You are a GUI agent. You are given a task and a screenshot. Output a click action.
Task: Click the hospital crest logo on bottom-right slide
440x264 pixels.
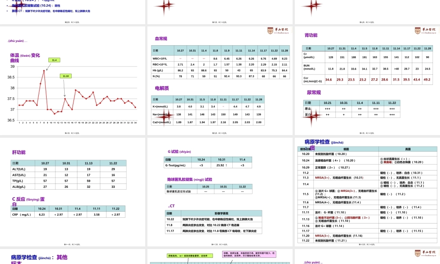point(417,253)
